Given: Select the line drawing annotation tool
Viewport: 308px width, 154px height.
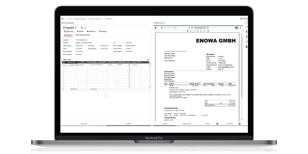Looking at the screenshot, I should coord(194,31).
